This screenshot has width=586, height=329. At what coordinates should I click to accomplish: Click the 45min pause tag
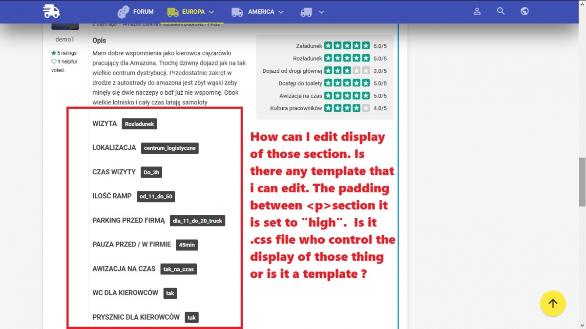187,245
